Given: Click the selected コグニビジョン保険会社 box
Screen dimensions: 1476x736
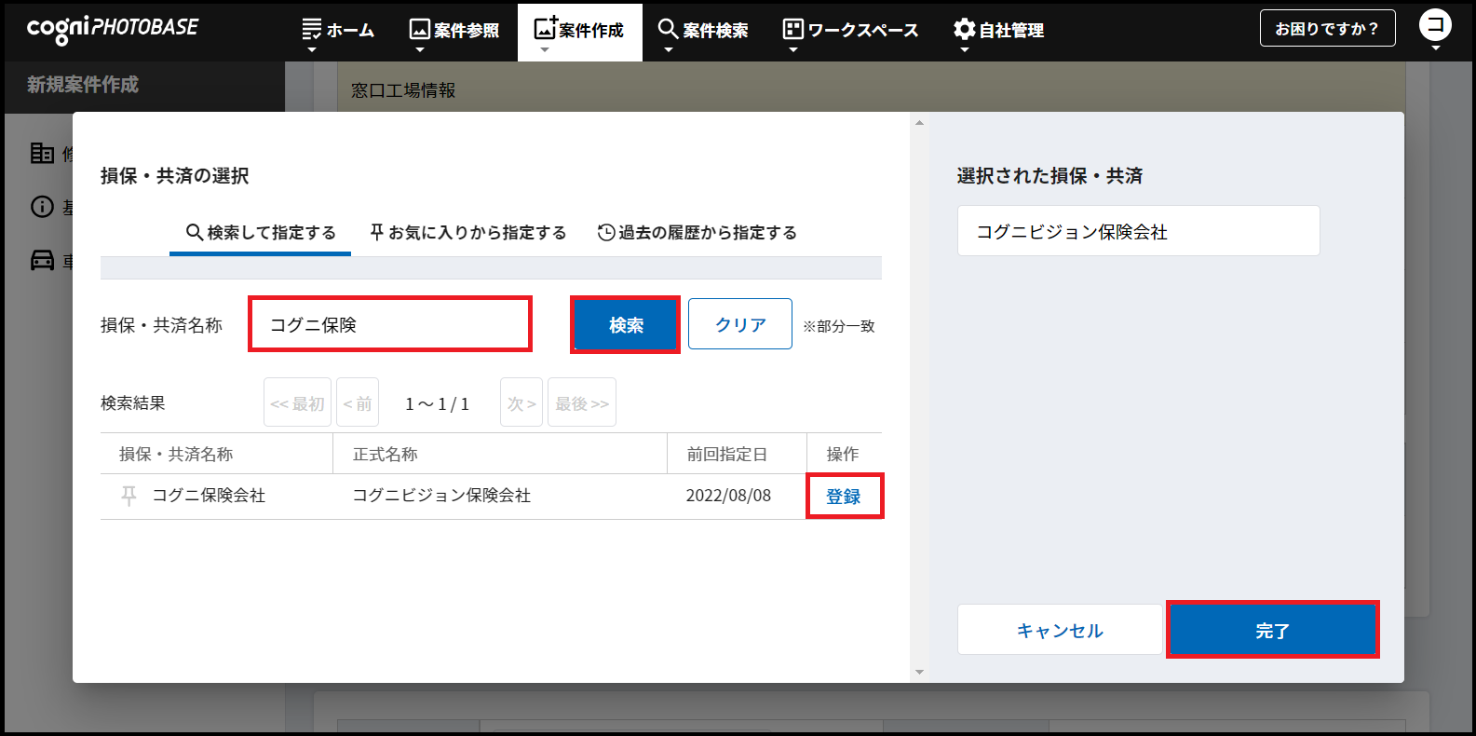Looking at the screenshot, I should [1138, 231].
